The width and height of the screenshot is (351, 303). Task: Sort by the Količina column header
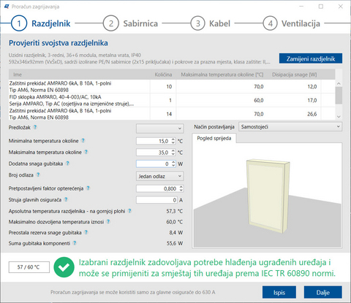pyautogui.click(x=163, y=74)
